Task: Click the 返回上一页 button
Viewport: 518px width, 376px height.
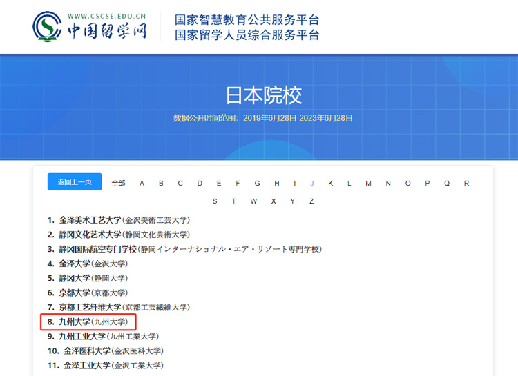Action: pyautogui.click(x=75, y=181)
